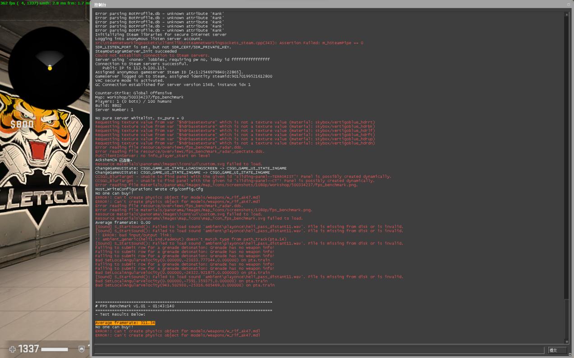
Task: Click the 'Average framerate: 0.00' line
Action: coord(123,222)
